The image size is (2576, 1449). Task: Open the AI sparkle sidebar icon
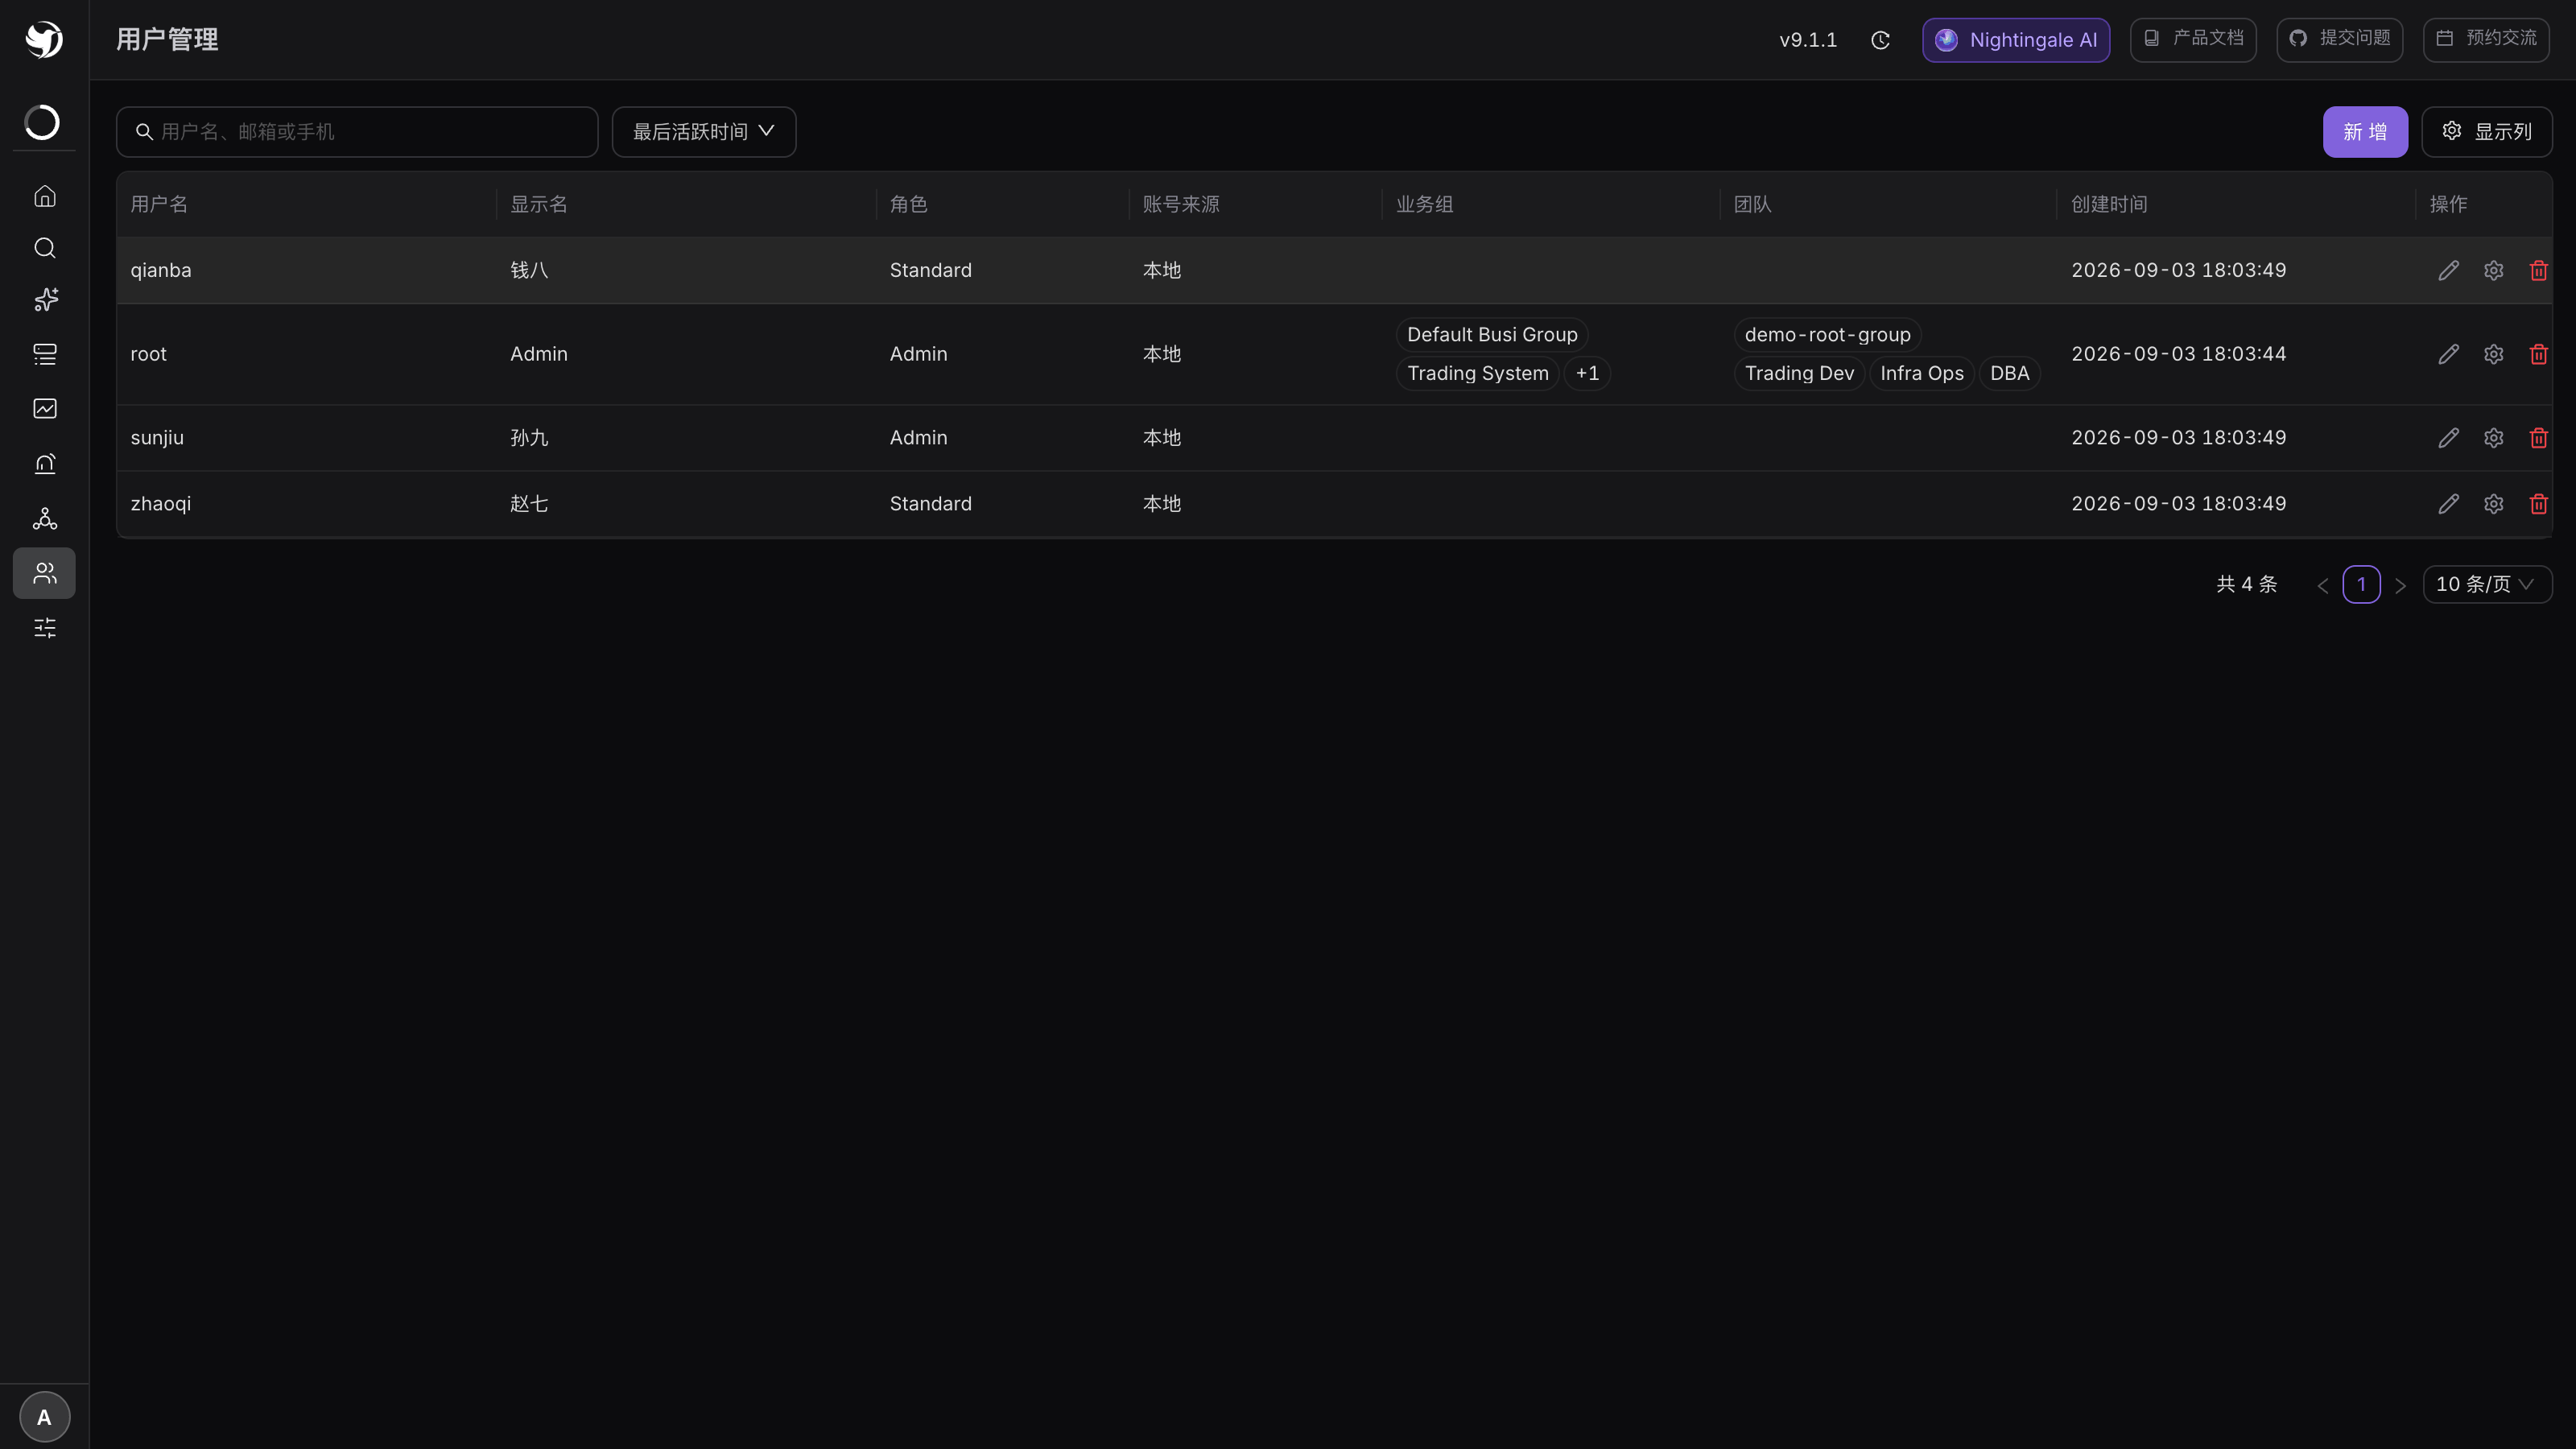[45, 300]
